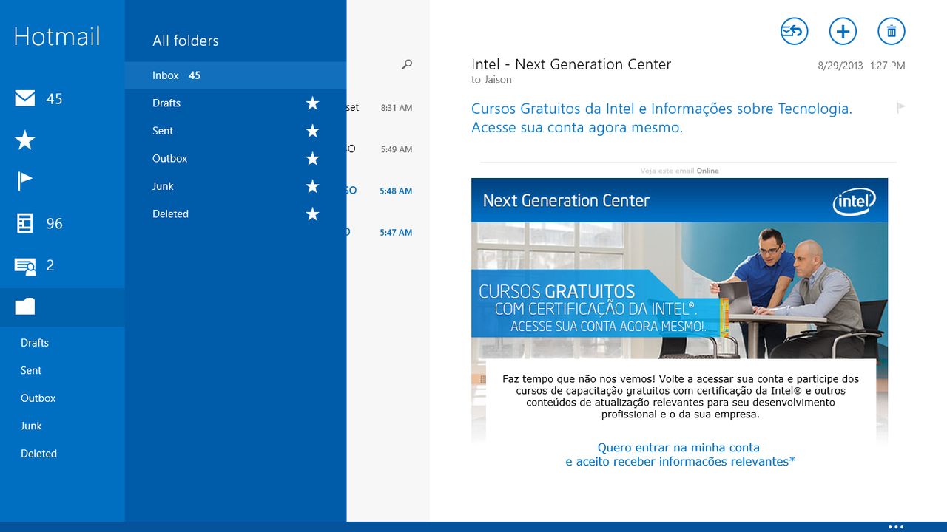The height and width of the screenshot is (532, 947).
Task: Click 'Online' link in 'Veja este email'
Action: (x=707, y=171)
